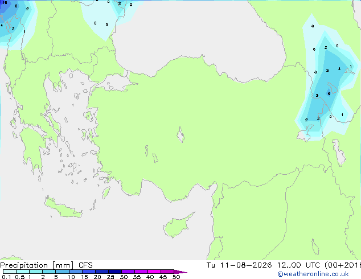Choose the 40–45 mm magenta swatch
This screenshot has width=361, height=279.
pyautogui.click(x=154, y=272)
